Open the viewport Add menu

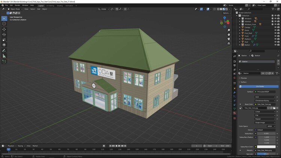39,9
